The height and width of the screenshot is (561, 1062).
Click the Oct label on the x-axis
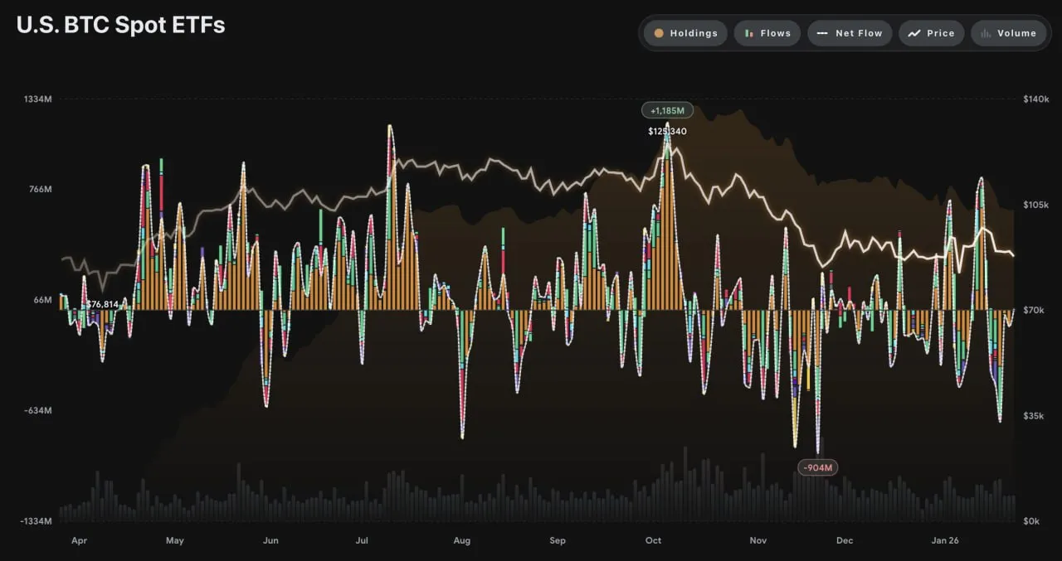(x=653, y=540)
